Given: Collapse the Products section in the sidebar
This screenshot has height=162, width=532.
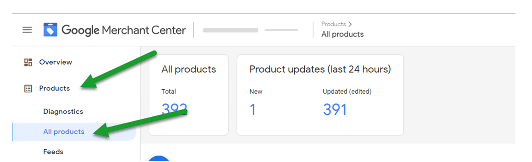Looking at the screenshot, I should pyautogui.click(x=54, y=88).
